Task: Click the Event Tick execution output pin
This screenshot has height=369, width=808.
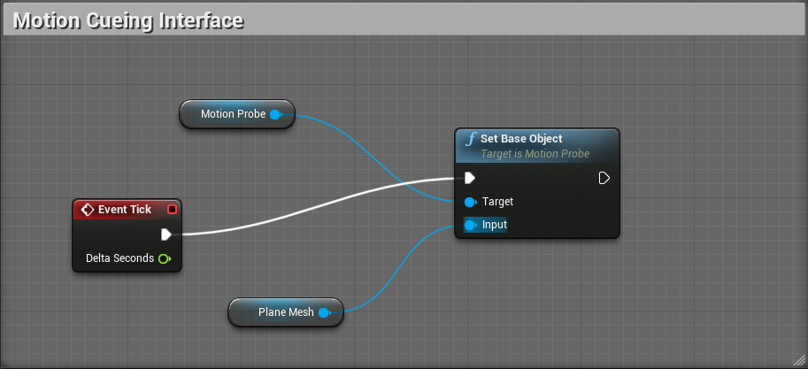Action: [x=165, y=234]
